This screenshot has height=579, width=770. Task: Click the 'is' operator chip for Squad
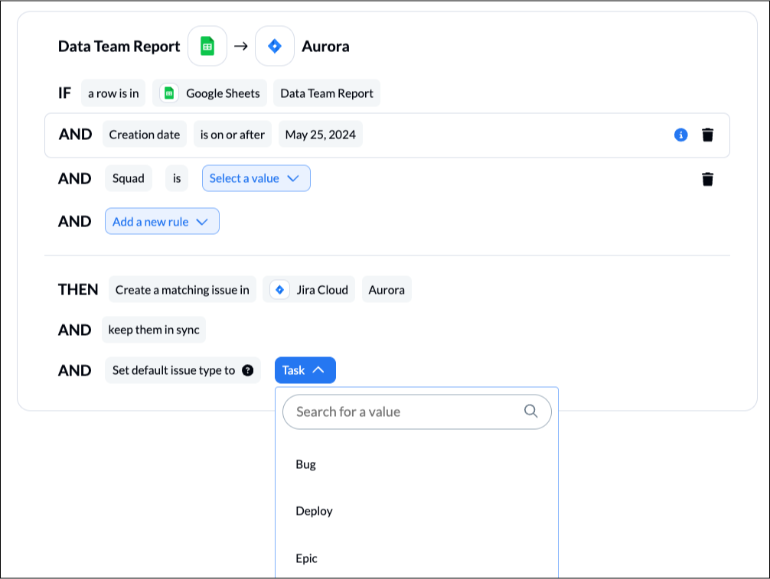click(177, 178)
